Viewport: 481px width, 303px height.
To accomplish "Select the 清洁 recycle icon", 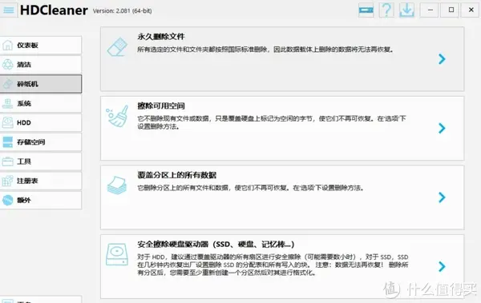I will (x=8, y=65).
